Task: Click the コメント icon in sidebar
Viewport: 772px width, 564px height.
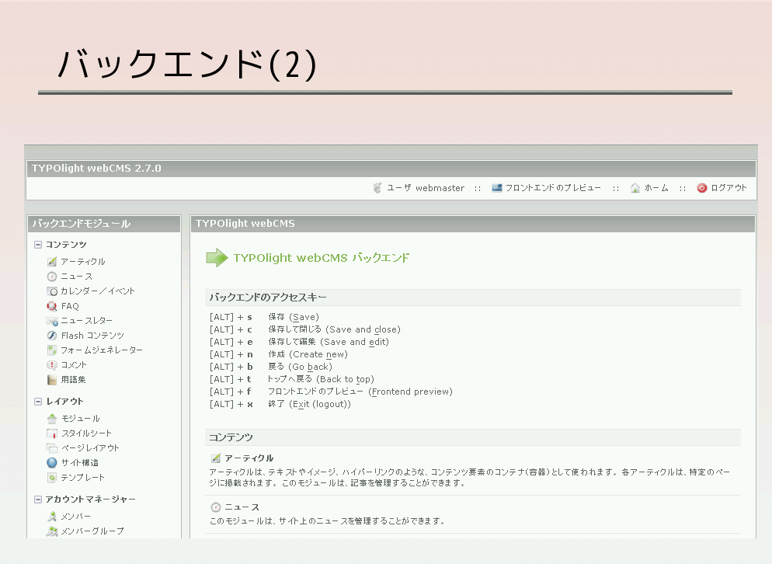Action: tap(52, 365)
